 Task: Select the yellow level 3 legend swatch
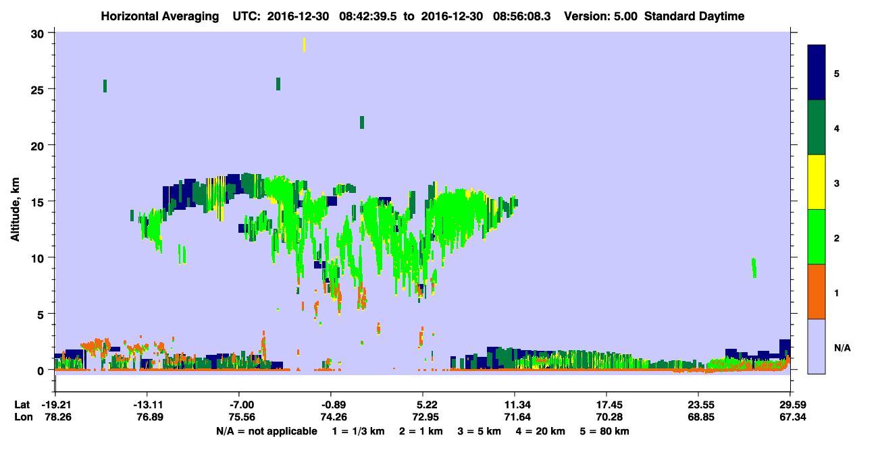pyautogui.click(x=817, y=182)
